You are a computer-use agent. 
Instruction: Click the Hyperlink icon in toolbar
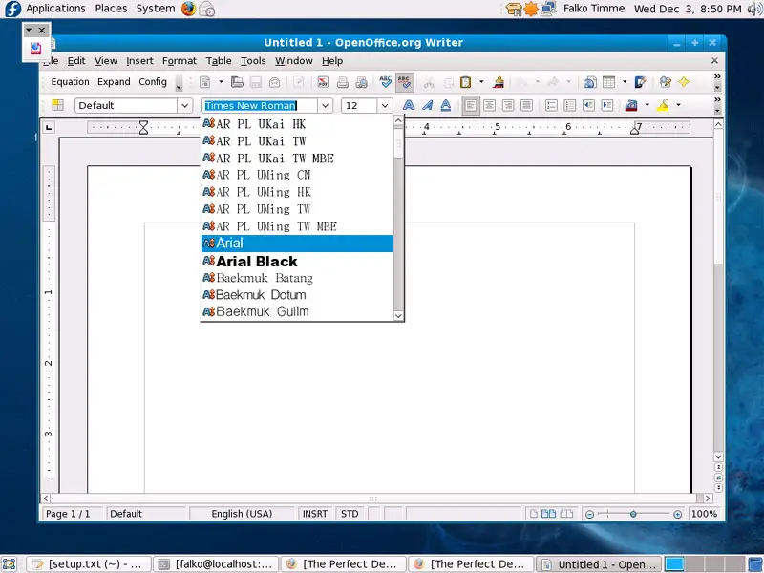tap(590, 82)
